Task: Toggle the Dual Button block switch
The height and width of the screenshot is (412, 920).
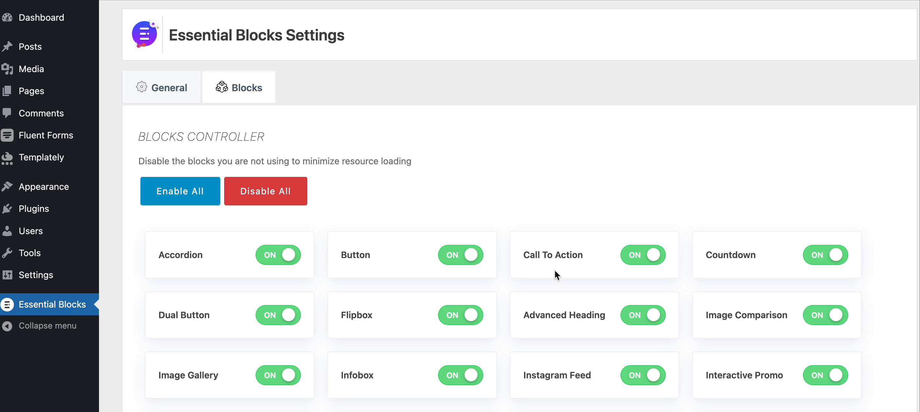Action: click(x=278, y=315)
